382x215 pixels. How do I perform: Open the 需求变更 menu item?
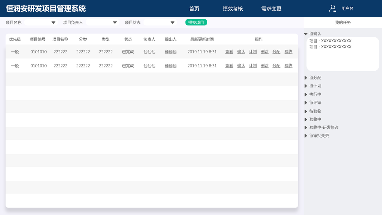tap(271, 9)
